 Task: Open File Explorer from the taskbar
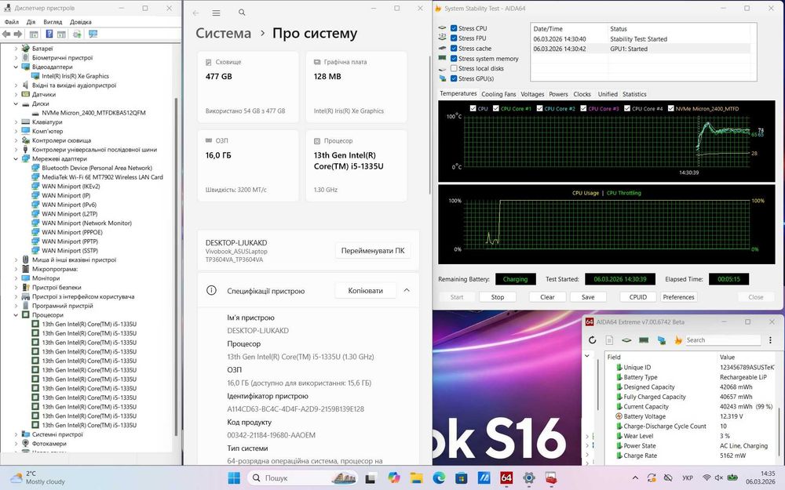(416, 478)
